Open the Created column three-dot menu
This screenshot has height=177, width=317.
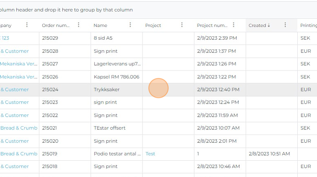[285, 25]
